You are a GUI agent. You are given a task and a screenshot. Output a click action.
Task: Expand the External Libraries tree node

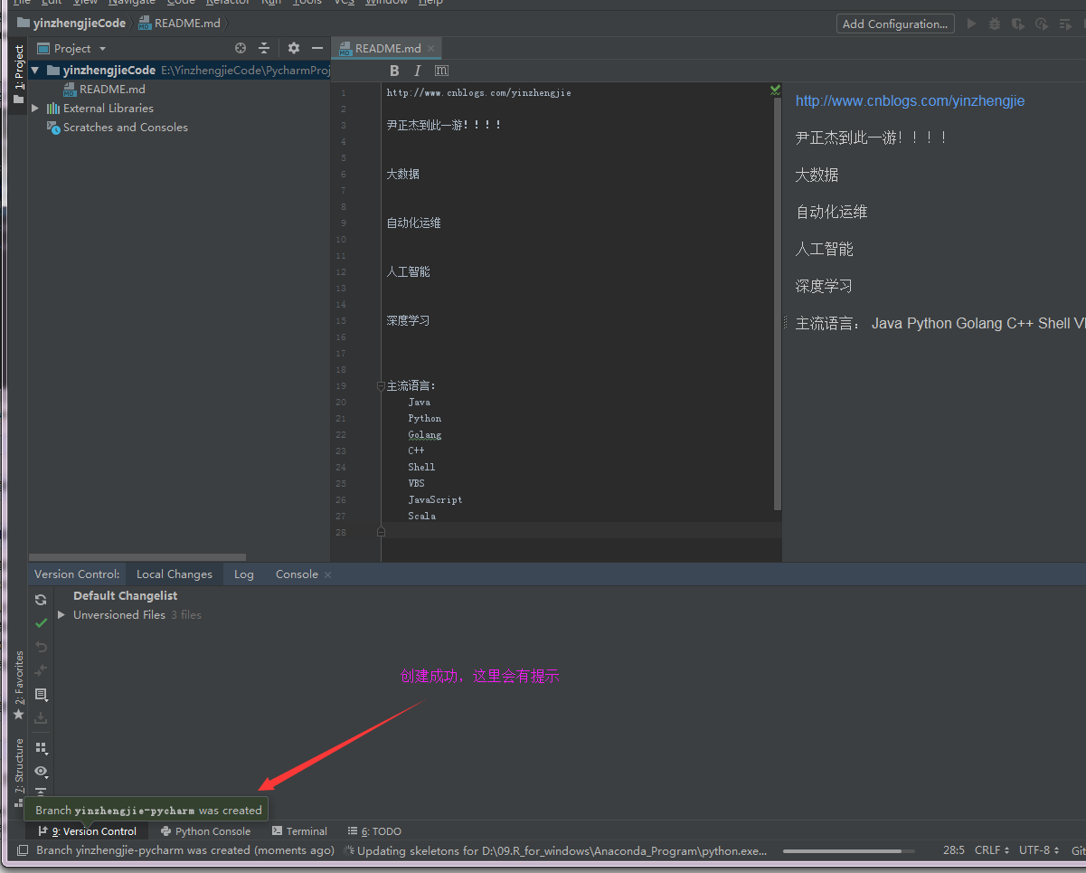pos(36,109)
